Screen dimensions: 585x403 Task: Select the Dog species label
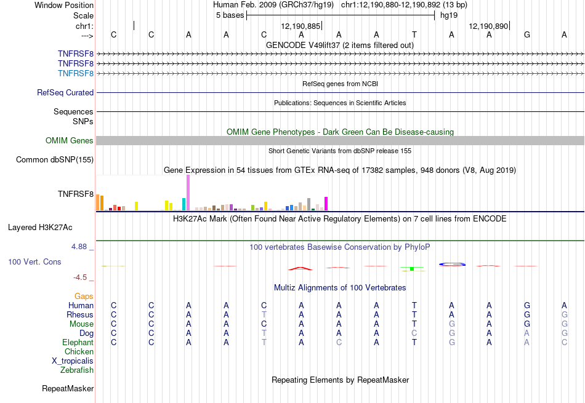pos(86,333)
